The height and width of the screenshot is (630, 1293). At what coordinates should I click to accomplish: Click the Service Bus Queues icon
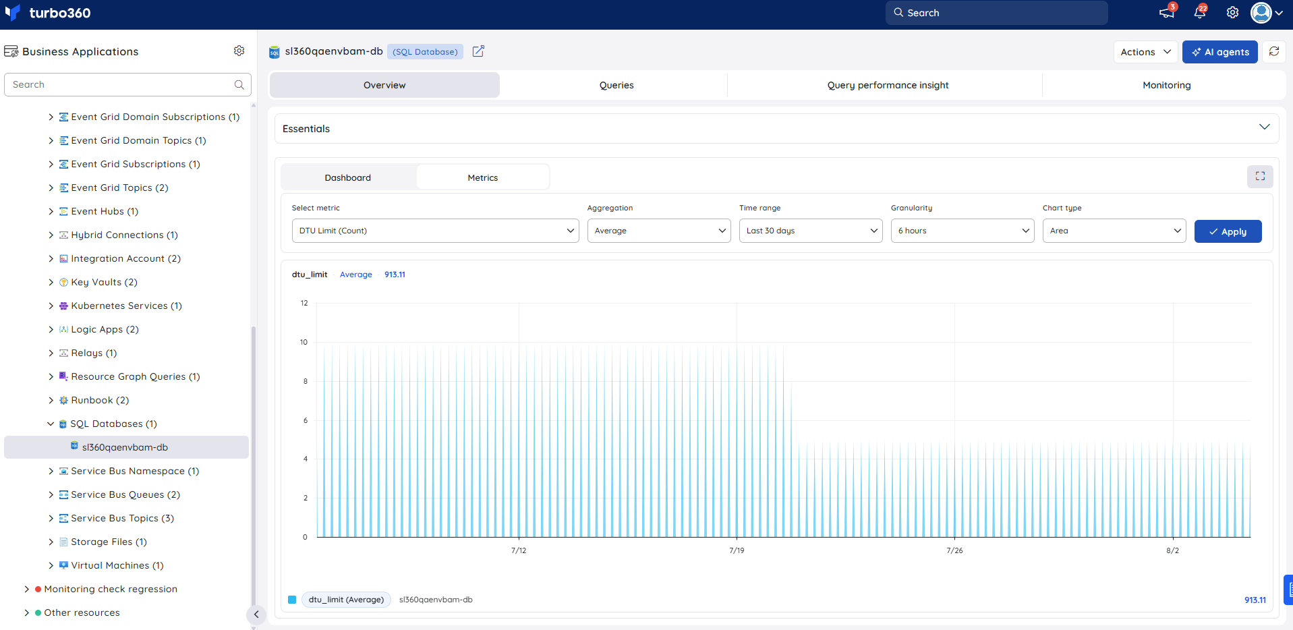pos(63,495)
